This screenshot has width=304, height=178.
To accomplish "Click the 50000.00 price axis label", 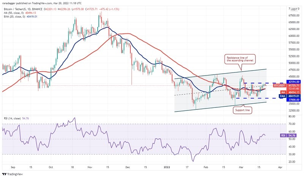I will tap(294, 63).
